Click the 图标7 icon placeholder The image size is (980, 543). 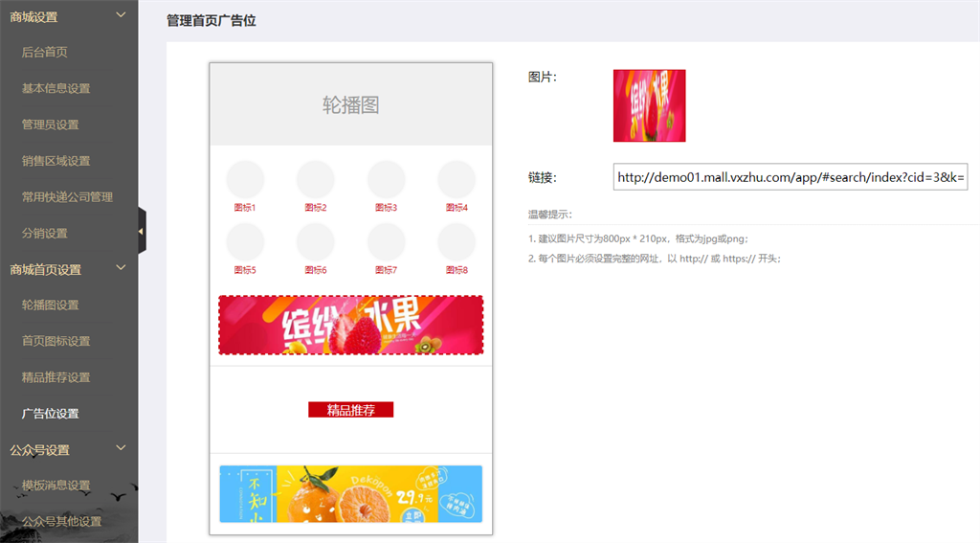[386, 242]
